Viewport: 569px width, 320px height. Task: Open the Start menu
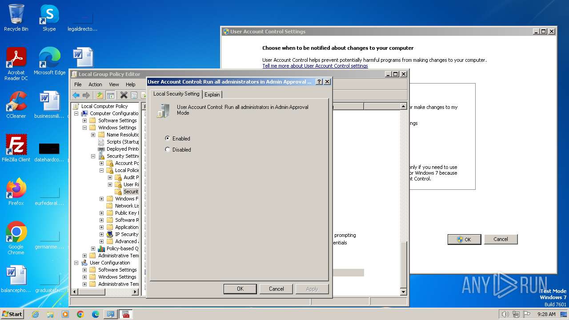tap(12, 314)
